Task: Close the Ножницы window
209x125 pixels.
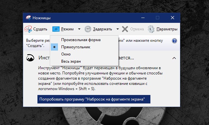Action: click(x=173, y=18)
